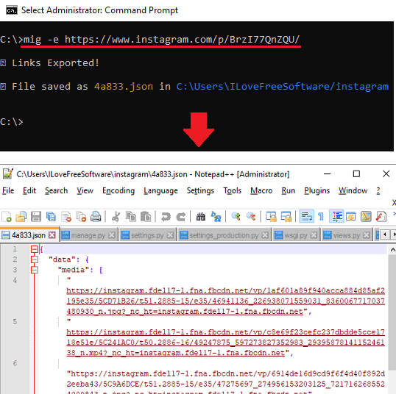Click the Close All toolbar icon
This screenshot has height=394, width=396.
click(x=81, y=217)
